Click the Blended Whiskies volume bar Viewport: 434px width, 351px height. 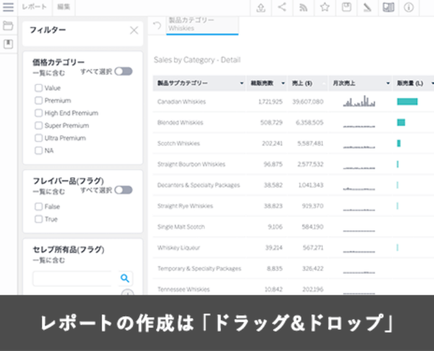tap(401, 123)
